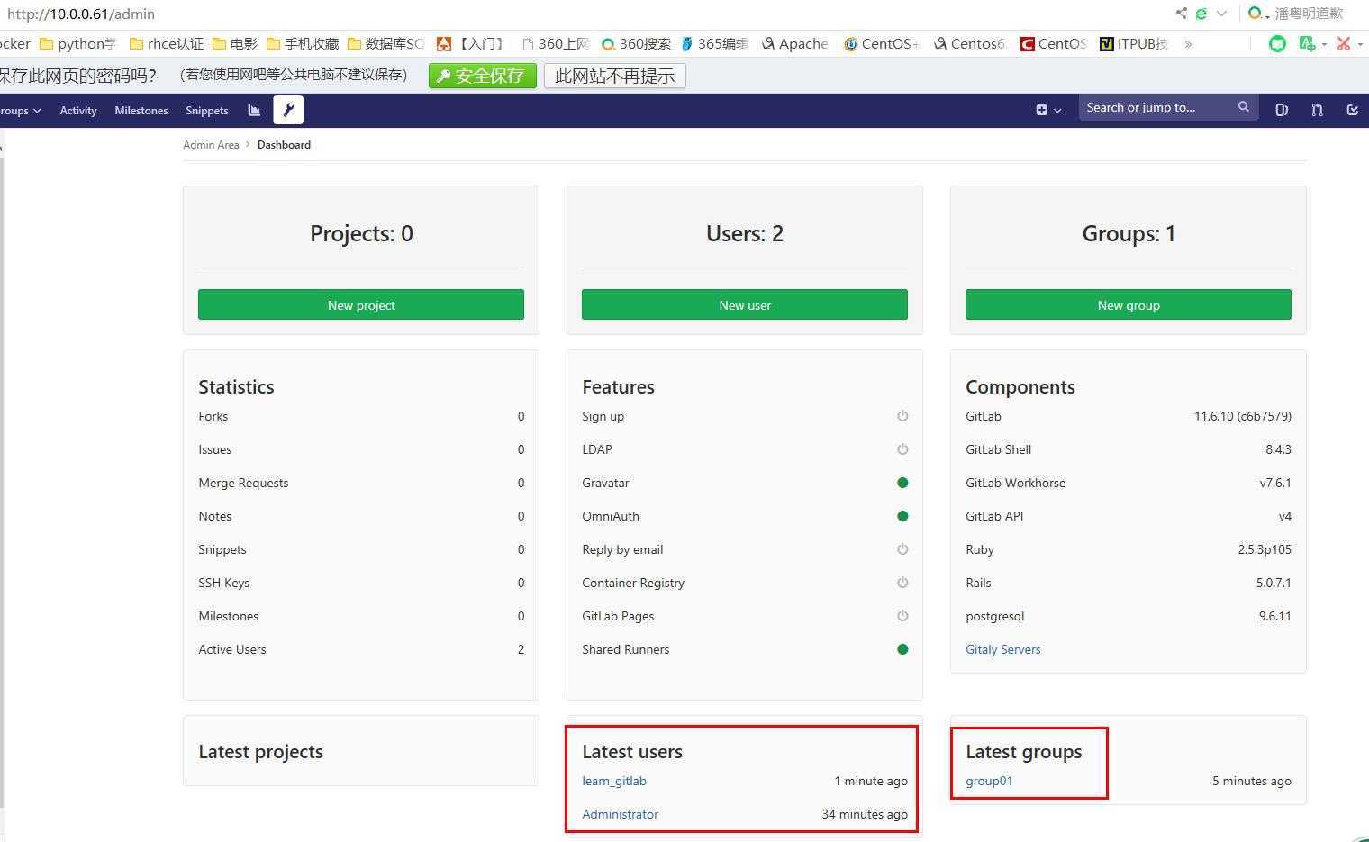Click the translate extension icon
The image size is (1369, 842).
click(1307, 43)
